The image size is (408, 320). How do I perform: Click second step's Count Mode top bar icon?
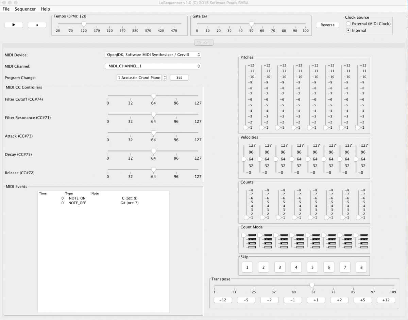[268, 235]
